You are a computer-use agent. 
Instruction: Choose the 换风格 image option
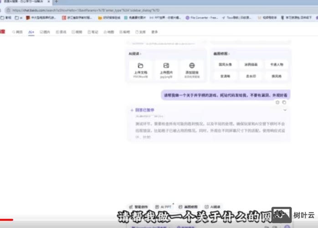277,76
